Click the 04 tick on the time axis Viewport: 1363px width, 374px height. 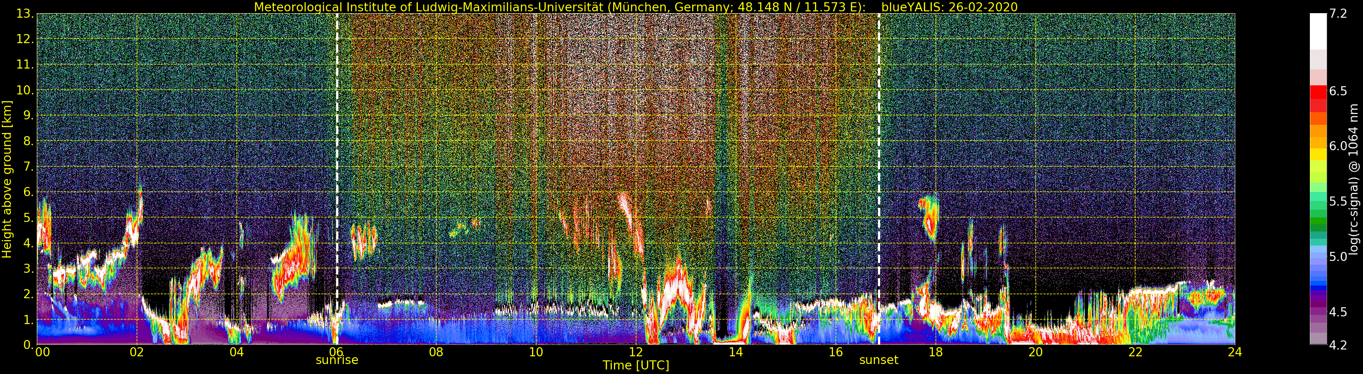pos(237,352)
